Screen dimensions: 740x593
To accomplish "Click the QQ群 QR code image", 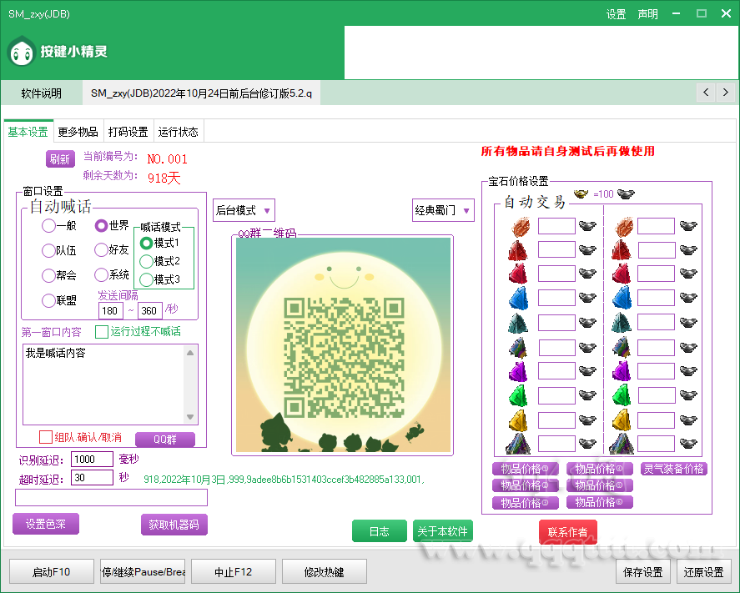I will click(x=343, y=344).
